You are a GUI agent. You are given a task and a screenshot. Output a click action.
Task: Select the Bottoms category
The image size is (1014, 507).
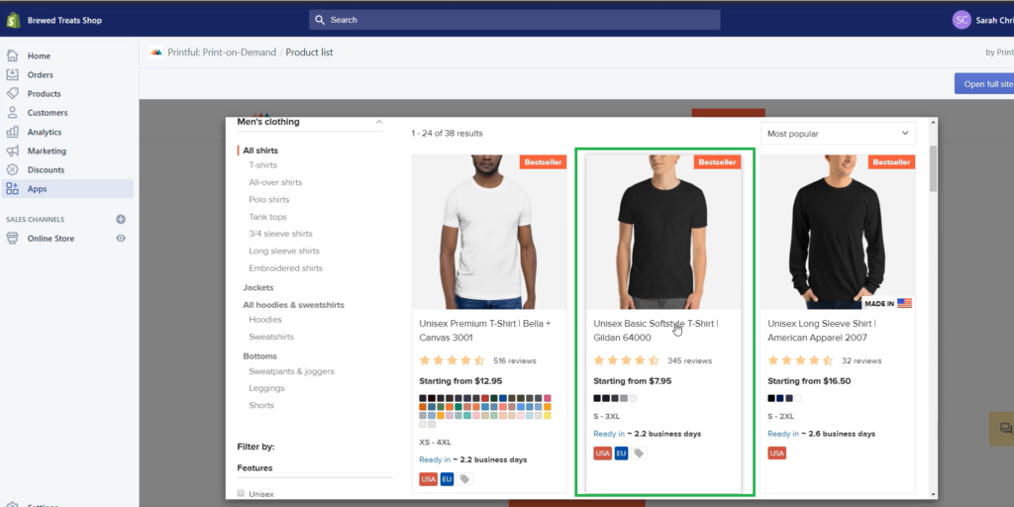pos(260,356)
